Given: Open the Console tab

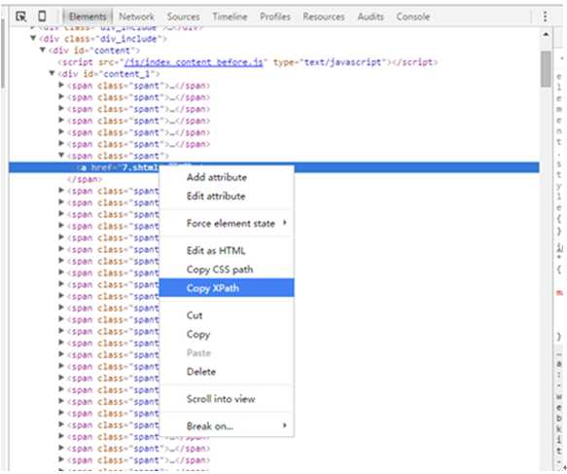Looking at the screenshot, I should pos(413,17).
